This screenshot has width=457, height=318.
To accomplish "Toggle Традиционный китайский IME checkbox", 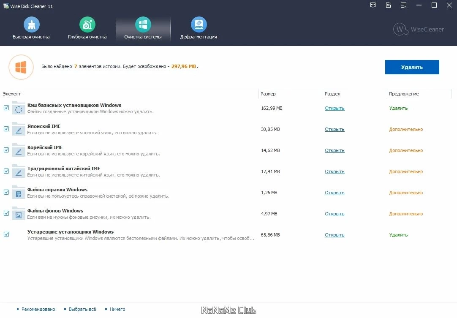I will coord(6,171).
